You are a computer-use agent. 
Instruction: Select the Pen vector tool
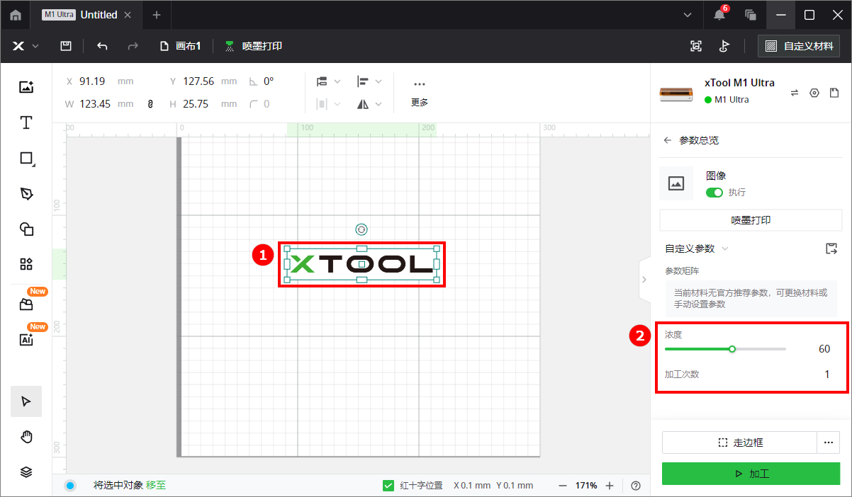(26, 194)
